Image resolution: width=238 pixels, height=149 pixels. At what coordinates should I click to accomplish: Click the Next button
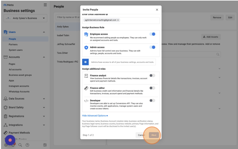(x=154, y=135)
